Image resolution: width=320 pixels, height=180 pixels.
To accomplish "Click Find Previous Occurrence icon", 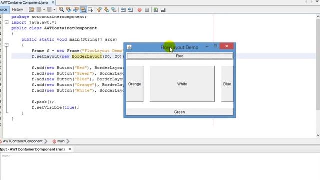I will tap(69, 10).
